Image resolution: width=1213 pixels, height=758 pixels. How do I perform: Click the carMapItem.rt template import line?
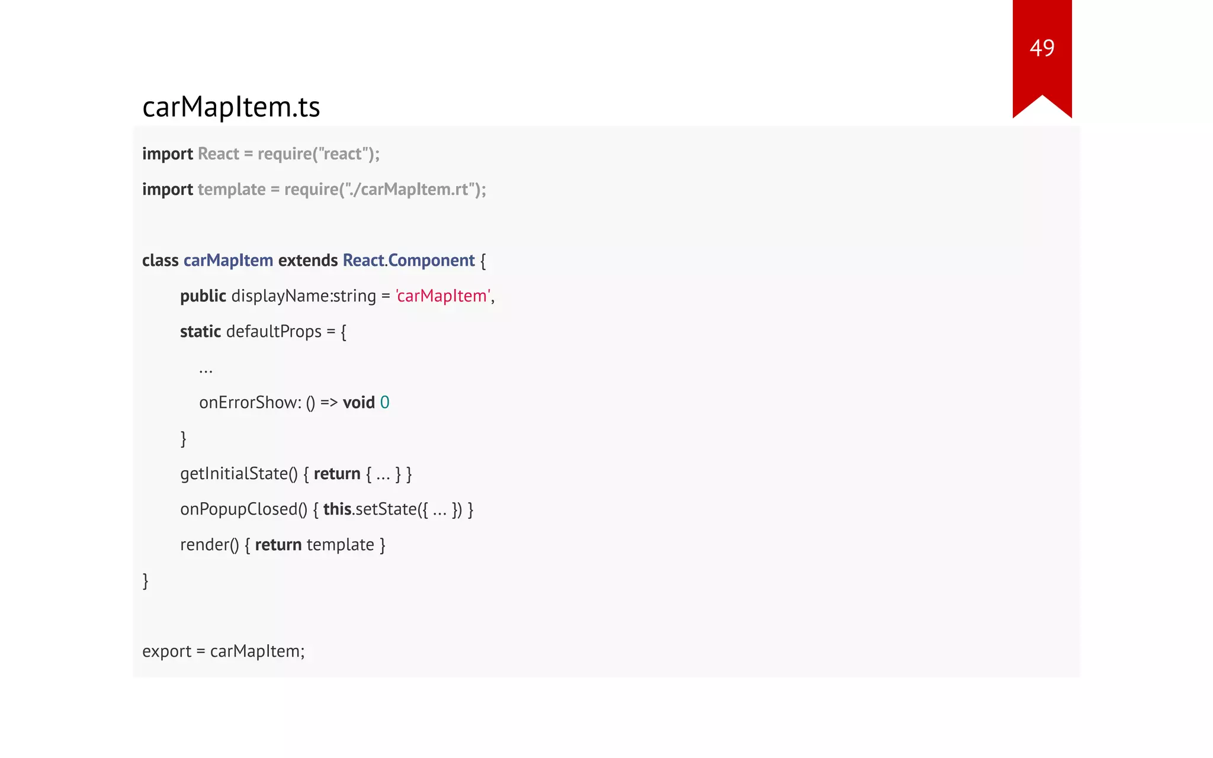(314, 189)
